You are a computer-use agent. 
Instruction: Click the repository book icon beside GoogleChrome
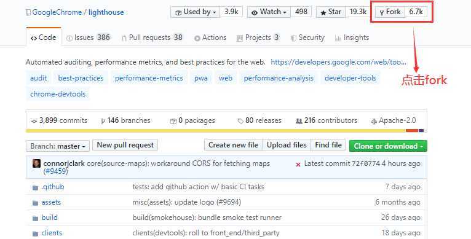point(28,13)
